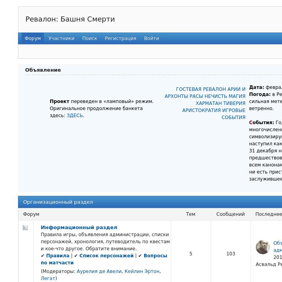The width and height of the screenshot is (282, 282).
Task: View moderator Аурелия де Авели profile
Action: click(x=99, y=271)
